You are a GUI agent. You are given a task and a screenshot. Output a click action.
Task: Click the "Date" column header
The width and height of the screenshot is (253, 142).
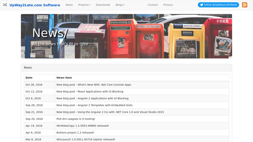39,78
